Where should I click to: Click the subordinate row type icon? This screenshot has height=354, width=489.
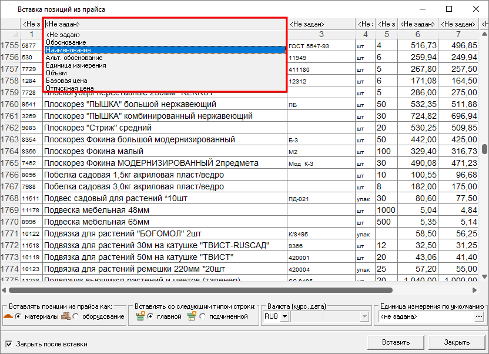[192, 316]
